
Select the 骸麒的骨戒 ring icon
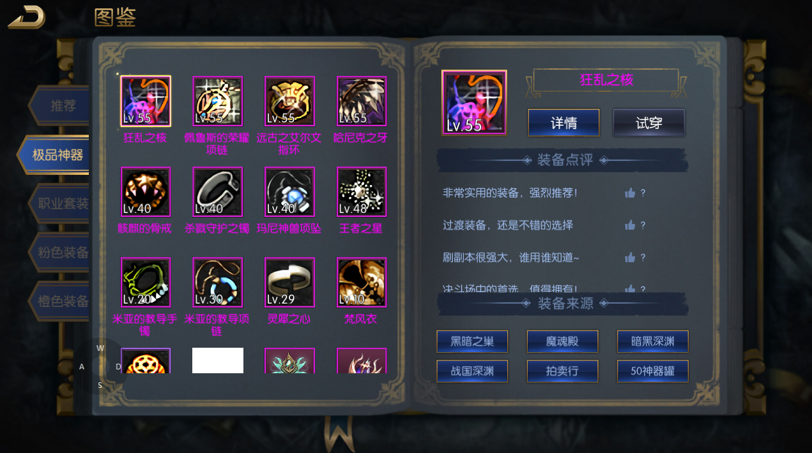(146, 192)
